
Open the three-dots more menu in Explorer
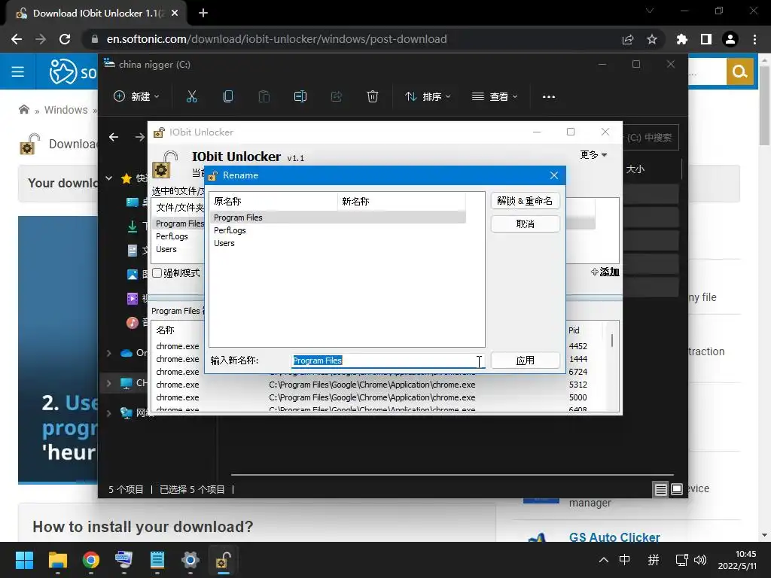(x=549, y=97)
